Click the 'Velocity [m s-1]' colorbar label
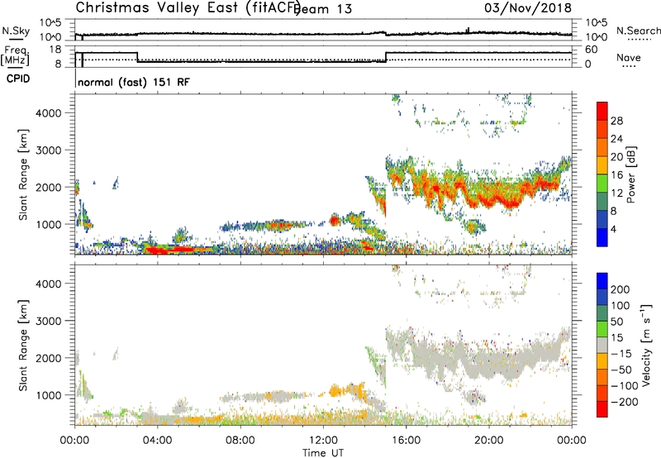Image resolution: width=661 pixels, height=458 pixels. pos(646,345)
